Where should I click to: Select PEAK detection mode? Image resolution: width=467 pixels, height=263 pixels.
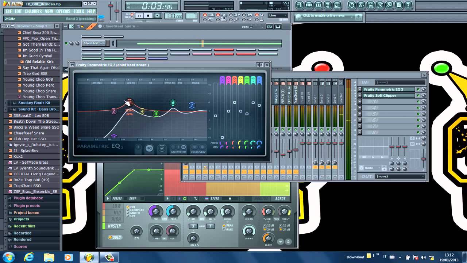pos(228,225)
